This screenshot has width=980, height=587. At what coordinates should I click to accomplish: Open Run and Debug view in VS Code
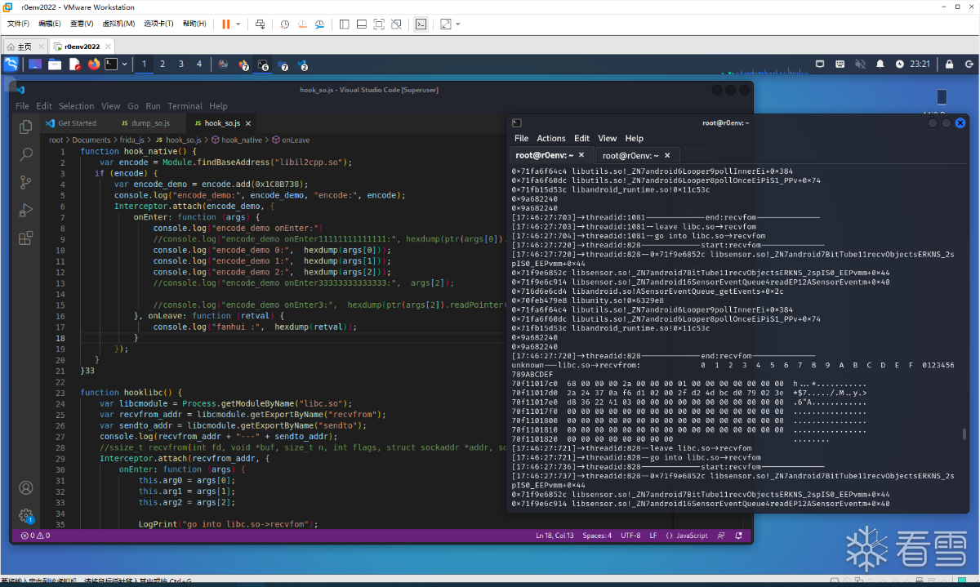26,210
